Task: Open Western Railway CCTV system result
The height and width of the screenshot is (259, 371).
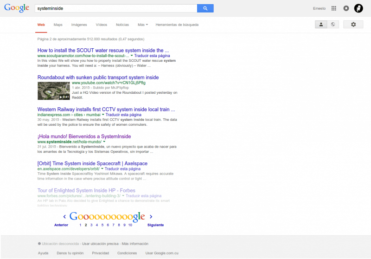Action: coord(106,110)
